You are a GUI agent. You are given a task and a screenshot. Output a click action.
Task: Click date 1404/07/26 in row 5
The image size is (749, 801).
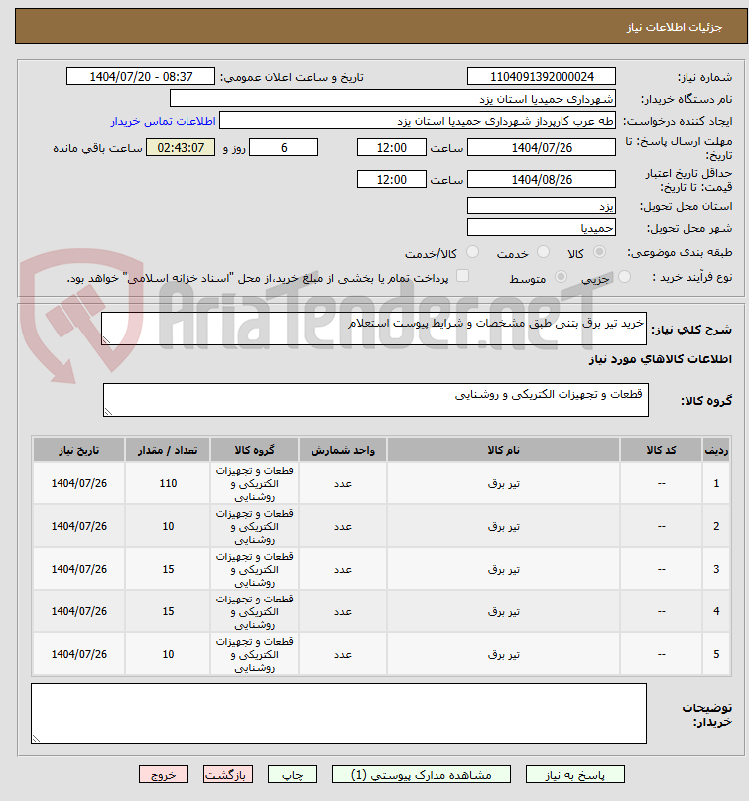coord(78,654)
